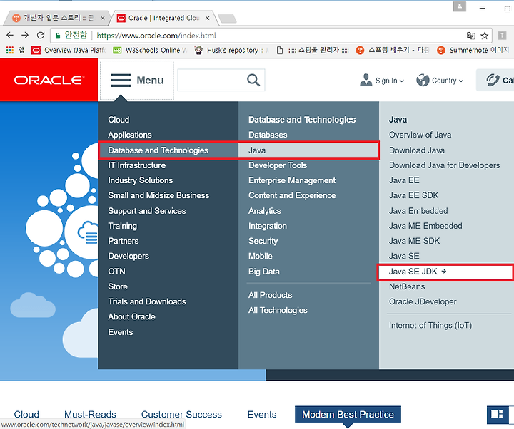This screenshot has width=514, height=429.
Task: Open the Husk's repository bookmark
Action: (231, 50)
